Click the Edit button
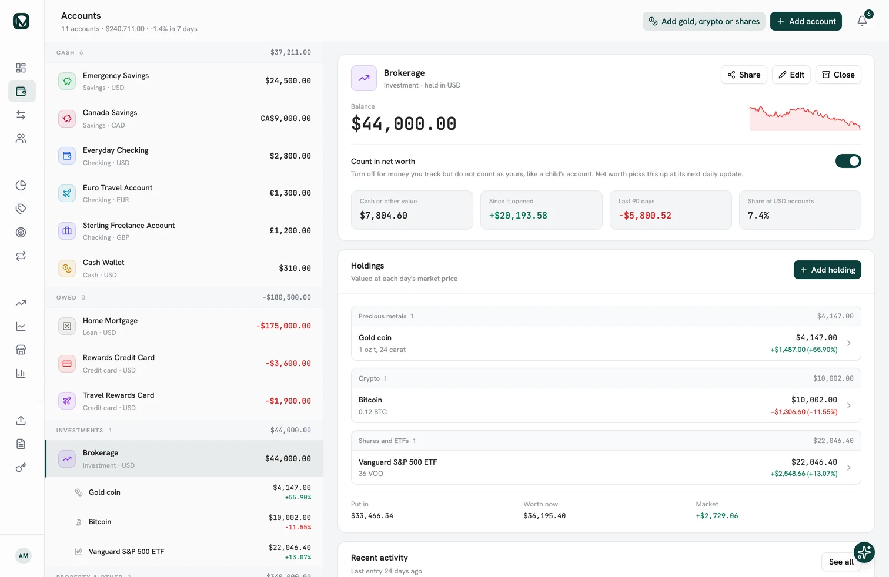Image resolution: width=889 pixels, height=577 pixels. click(791, 75)
